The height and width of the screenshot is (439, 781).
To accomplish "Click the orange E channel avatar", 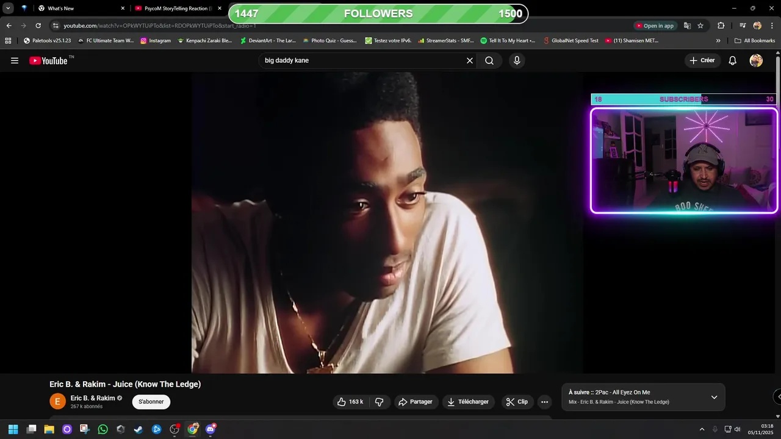I will click(57, 401).
